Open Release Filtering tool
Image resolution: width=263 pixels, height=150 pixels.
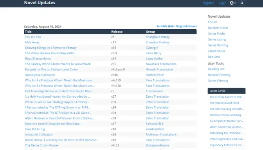[x=219, y=75]
